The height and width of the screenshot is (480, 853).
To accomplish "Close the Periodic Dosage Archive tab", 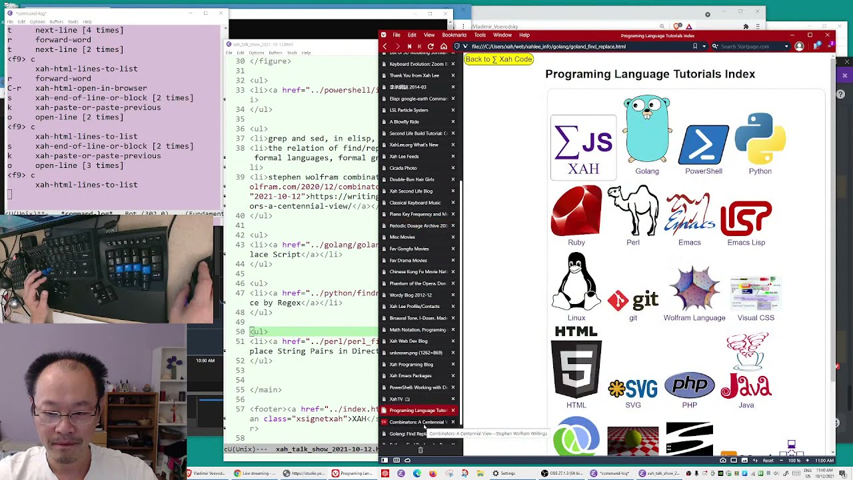I will coord(453,226).
